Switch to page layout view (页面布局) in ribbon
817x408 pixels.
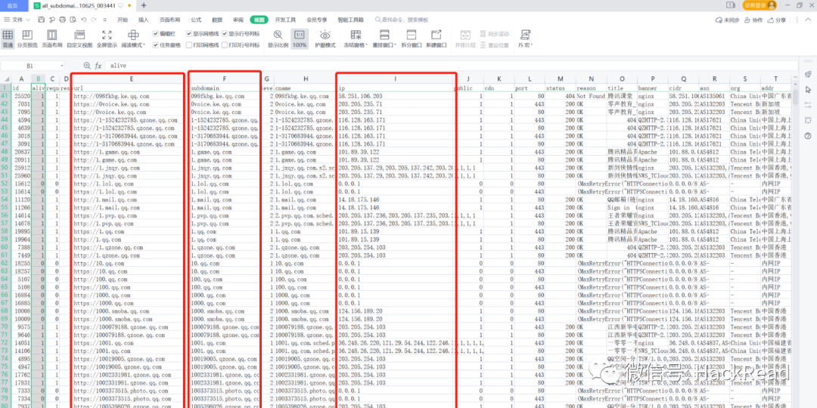52,39
